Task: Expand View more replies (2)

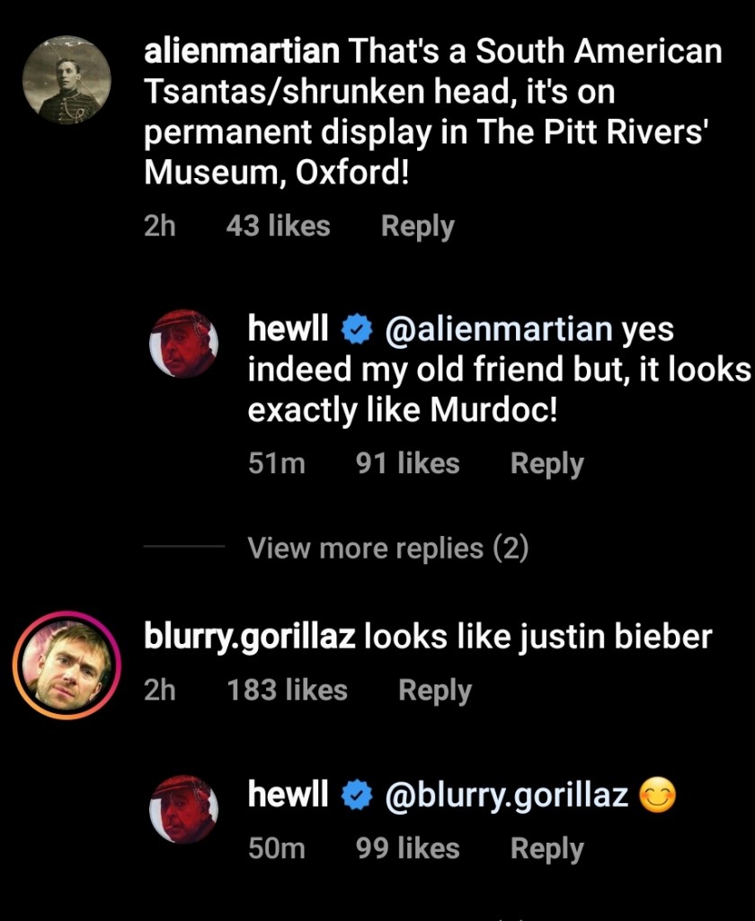Action: coord(387,548)
